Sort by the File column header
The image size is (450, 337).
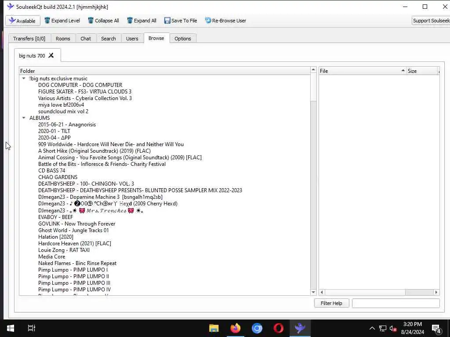coord(363,71)
